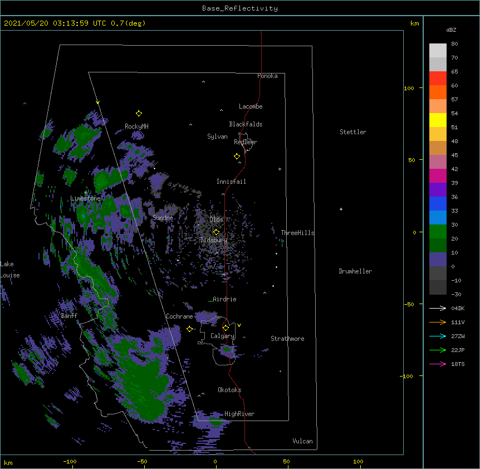The image size is (480, 469).
Task: Click the Ponoka city label
Action: pos(267,76)
